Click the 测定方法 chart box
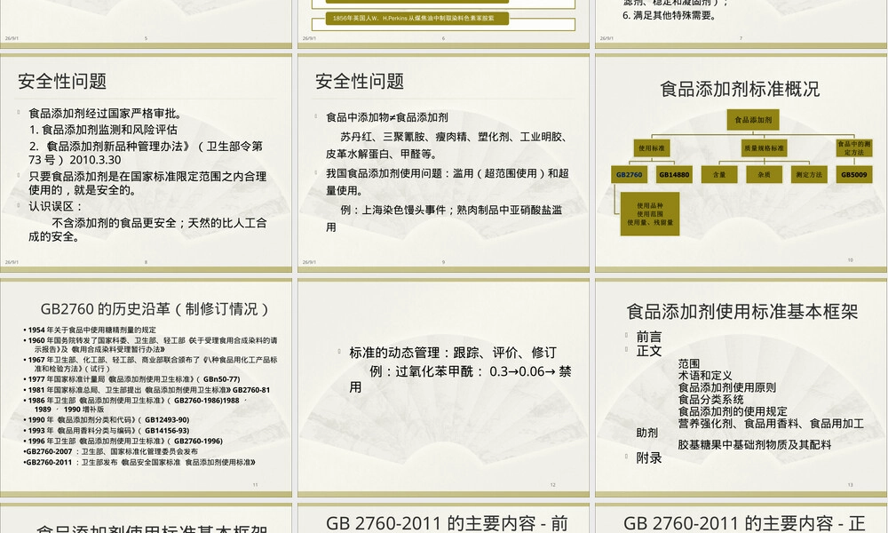The image size is (888, 533). pyautogui.click(x=809, y=174)
